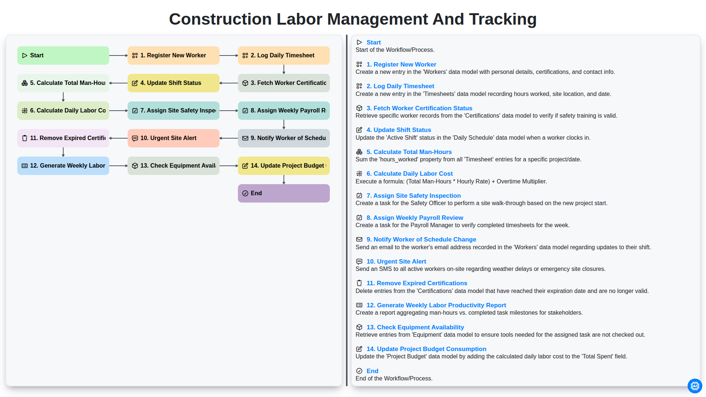Open the 9. Notify Worker of Schedule Change link
Screen dimensions: 706x397
click(421, 239)
